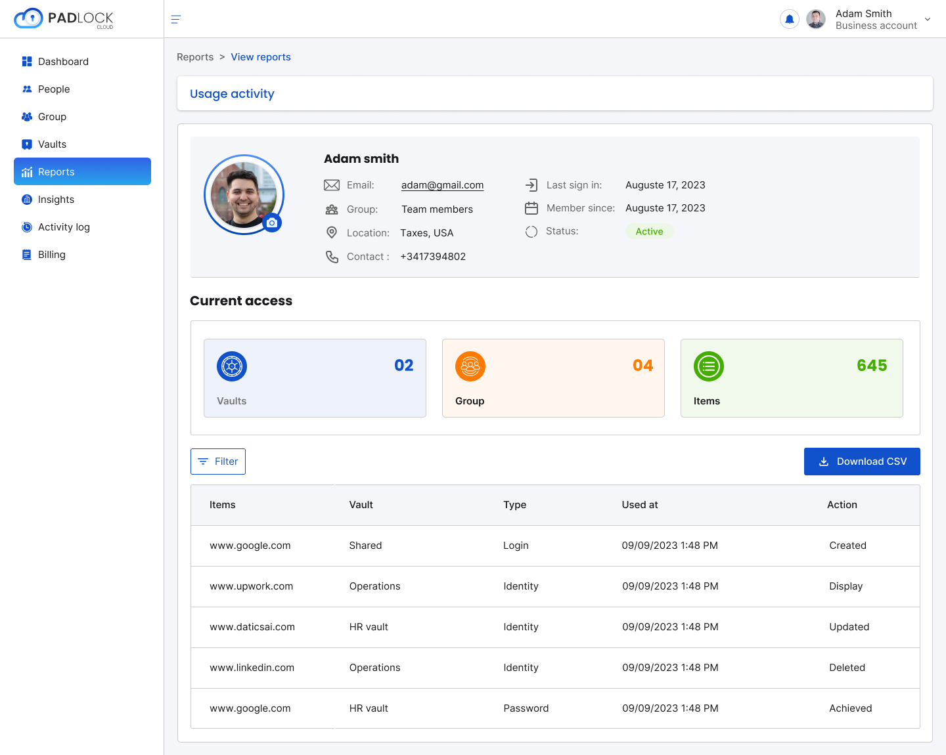The height and width of the screenshot is (755, 946).
Task: Open Activity log from the sidebar
Action: [82, 227]
